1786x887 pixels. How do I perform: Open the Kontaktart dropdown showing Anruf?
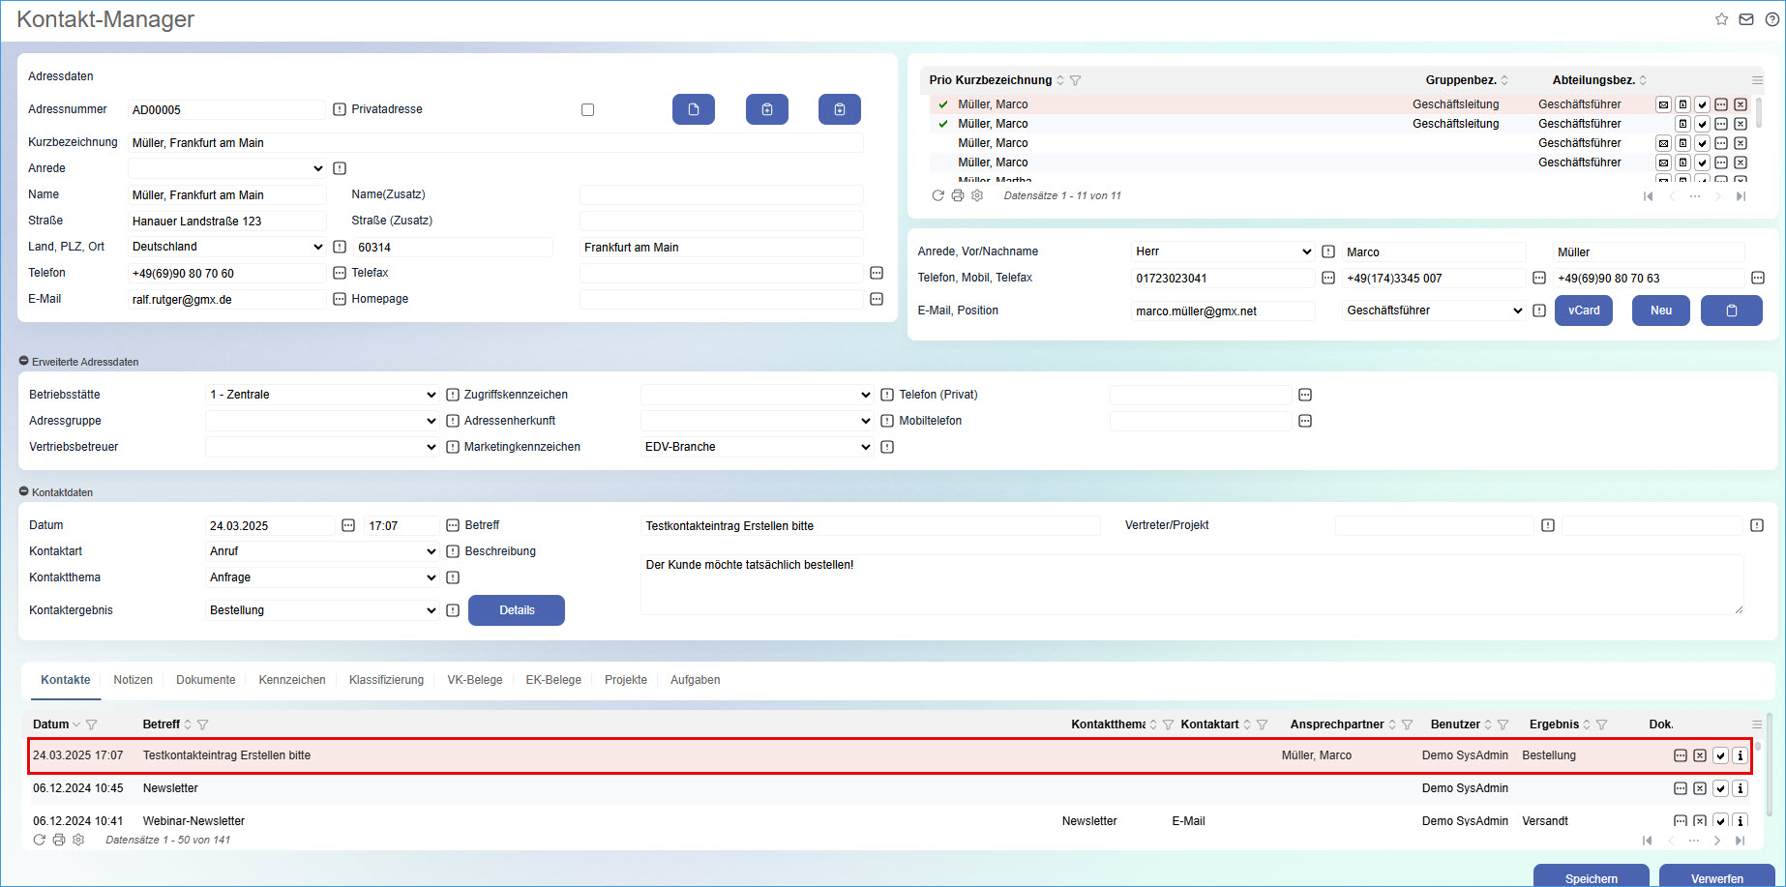(322, 551)
